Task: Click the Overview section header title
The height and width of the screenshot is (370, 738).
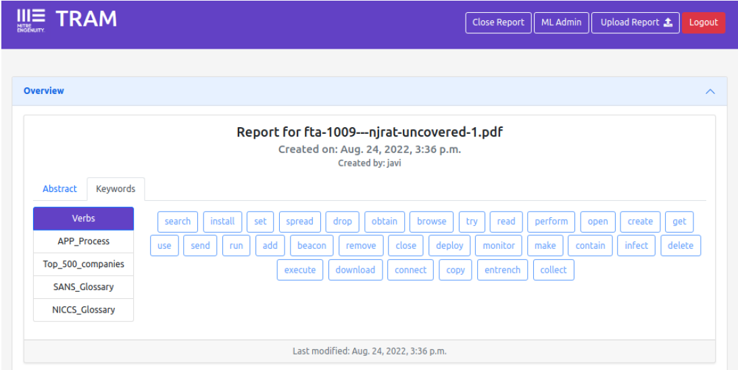Action: click(44, 91)
